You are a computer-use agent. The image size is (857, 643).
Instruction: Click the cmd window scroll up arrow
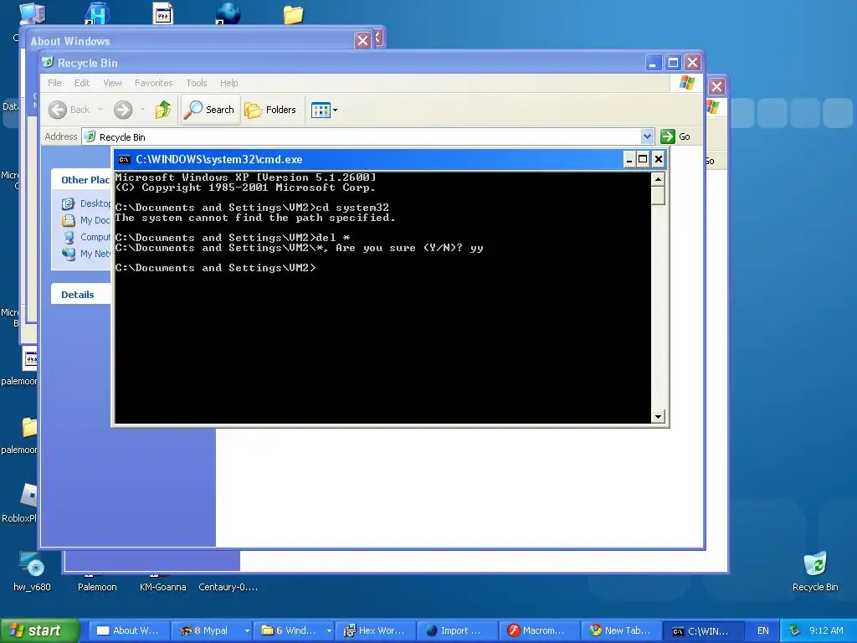658,179
